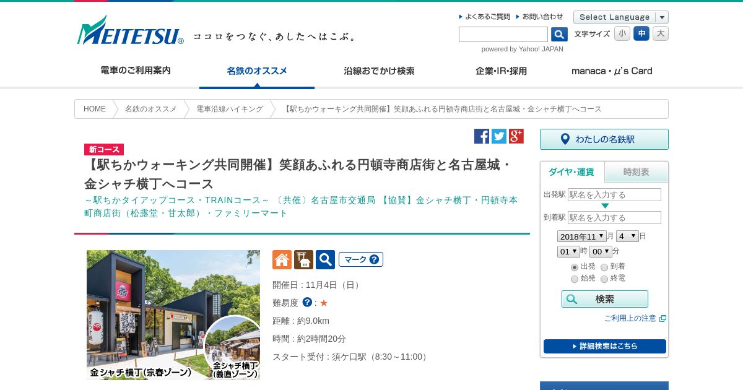Click the 金シャチ横丁 course photo

[173, 315]
